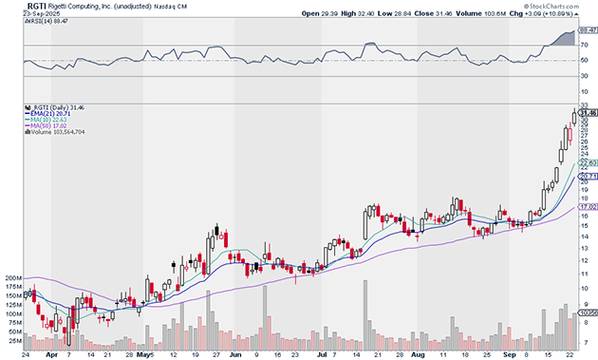Screen dimensions: 598x360
Task: Click the Aug label on the date axis
Action: point(418,355)
